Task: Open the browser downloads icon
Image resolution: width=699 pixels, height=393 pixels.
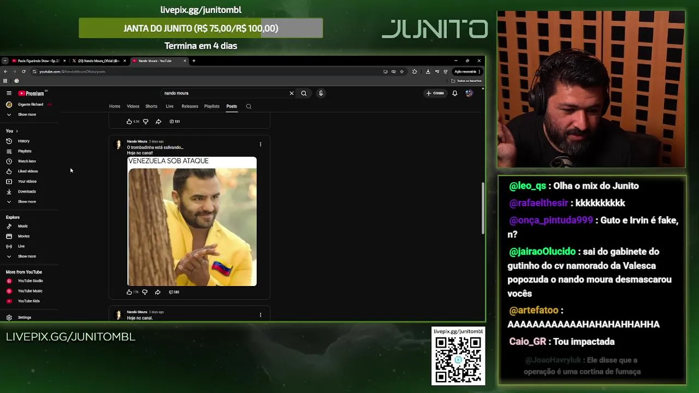Action: tap(428, 72)
